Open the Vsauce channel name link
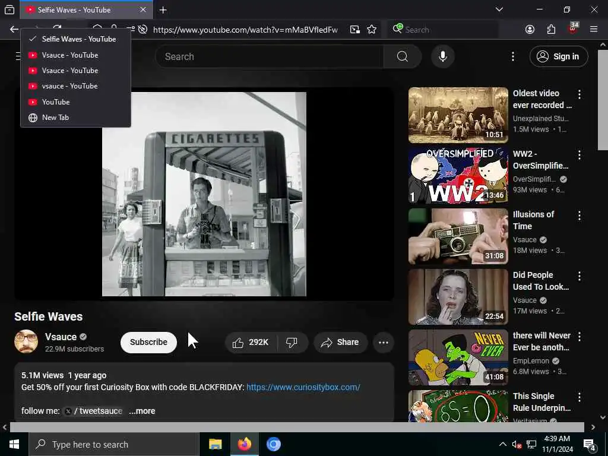The width and height of the screenshot is (608, 456). [x=61, y=337]
